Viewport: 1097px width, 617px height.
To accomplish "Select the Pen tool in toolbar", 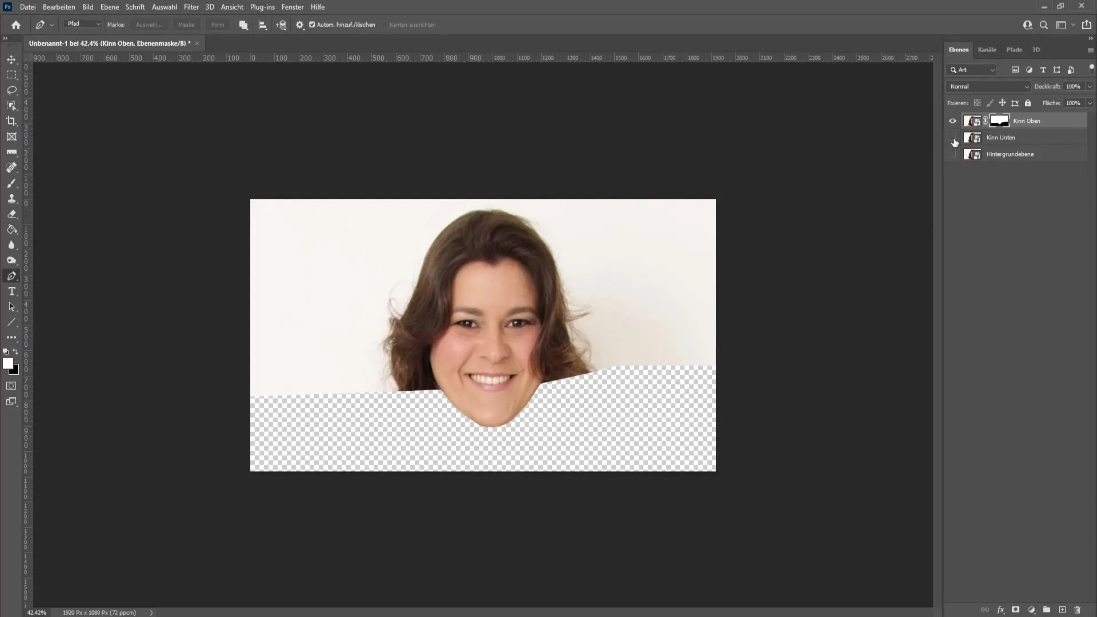I will tap(11, 276).
